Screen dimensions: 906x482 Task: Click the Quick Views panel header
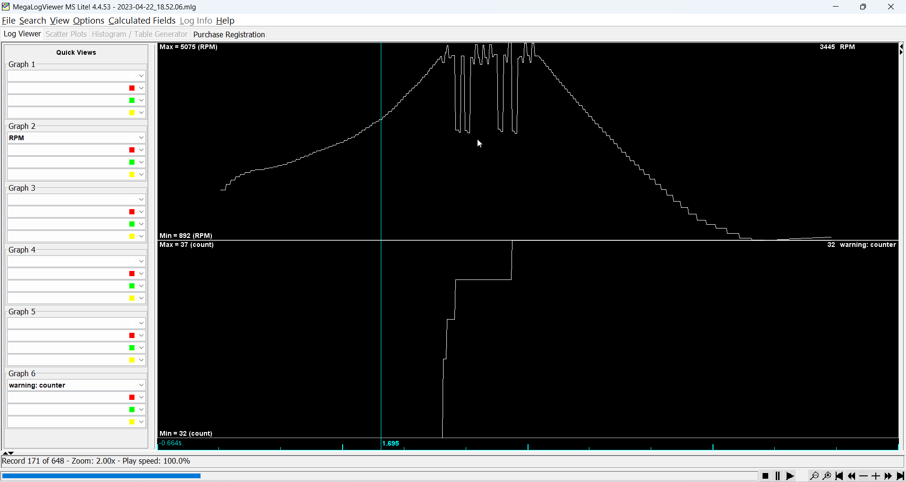76,52
